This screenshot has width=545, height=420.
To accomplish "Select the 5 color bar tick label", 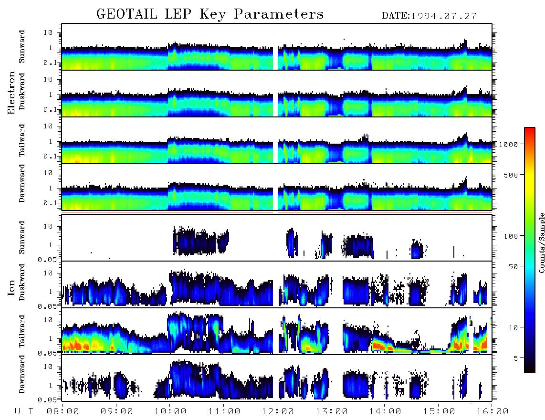I will (x=516, y=358).
